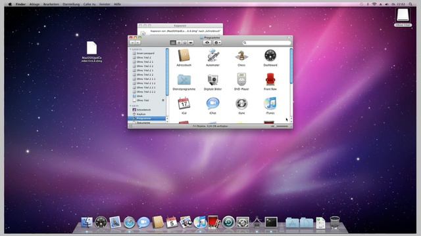Toggle the toolbar with the pill button
The image size is (421, 236).
pos(289,38)
